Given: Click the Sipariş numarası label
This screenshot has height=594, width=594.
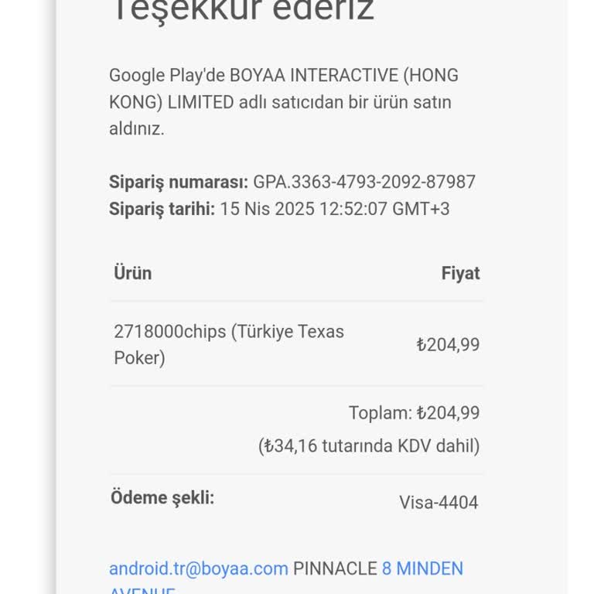Looking at the screenshot, I should tap(179, 183).
